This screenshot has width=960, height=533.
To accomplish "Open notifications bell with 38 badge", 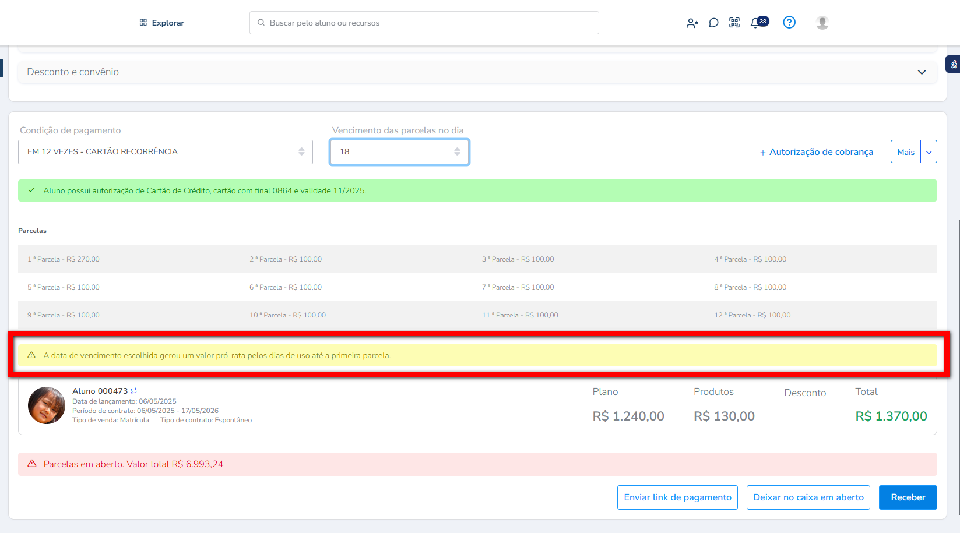I will 759,22.
